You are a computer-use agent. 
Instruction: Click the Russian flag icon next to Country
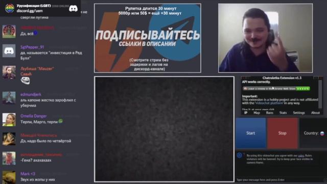(322, 133)
